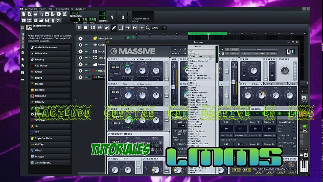Switch Massive view to Synth
Image resolution: width=323 pixels, height=182 pixels.
tap(246, 53)
